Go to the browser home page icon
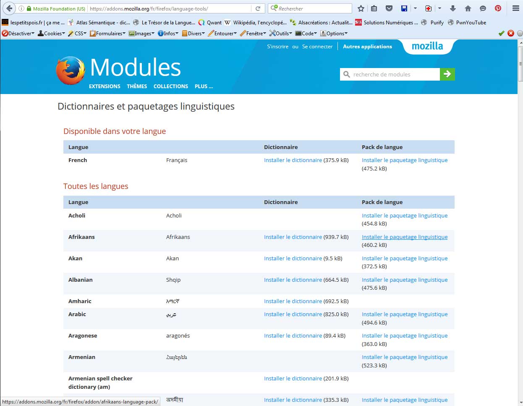 [x=468, y=8]
